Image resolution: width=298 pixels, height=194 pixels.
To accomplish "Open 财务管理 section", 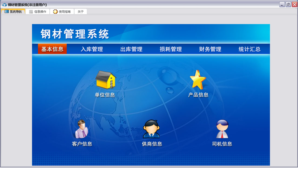I will point(210,49).
